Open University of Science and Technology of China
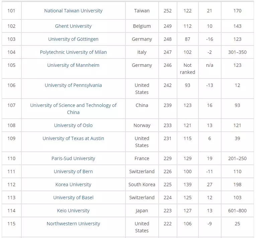The width and height of the screenshot is (256, 238). coord(73,109)
